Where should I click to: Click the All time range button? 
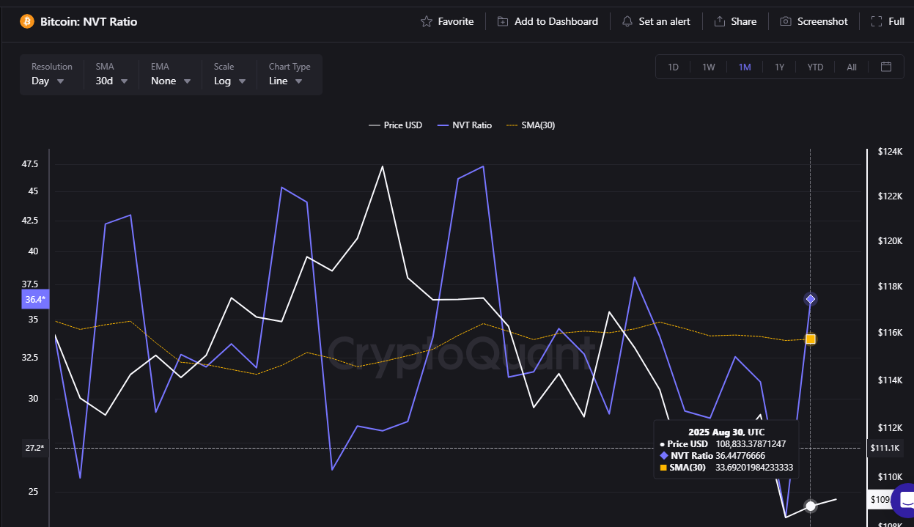pos(851,67)
